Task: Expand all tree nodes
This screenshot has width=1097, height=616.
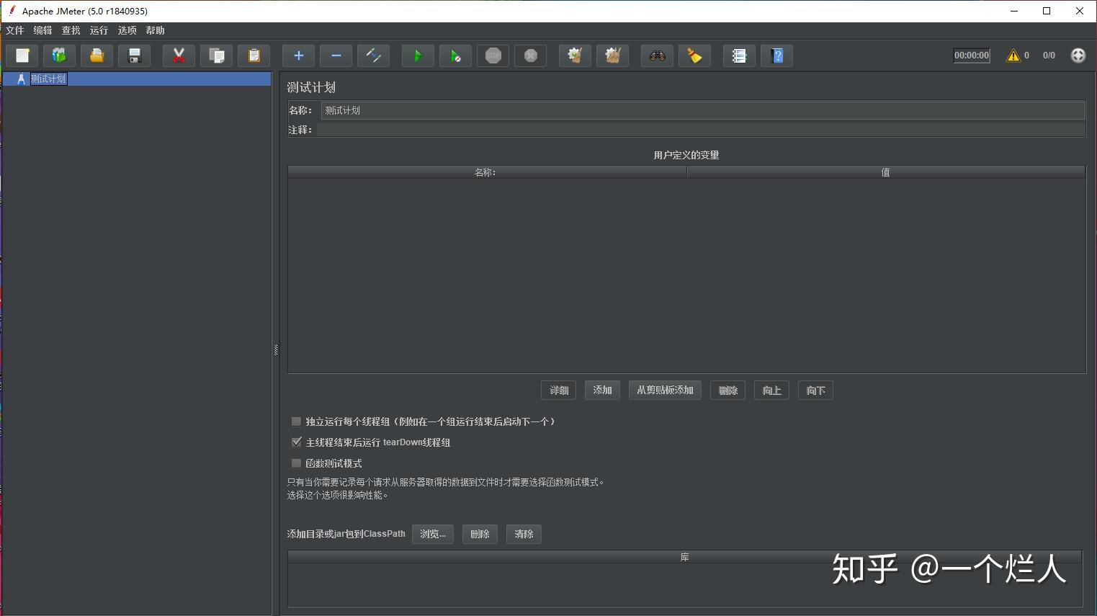Action: point(297,55)
